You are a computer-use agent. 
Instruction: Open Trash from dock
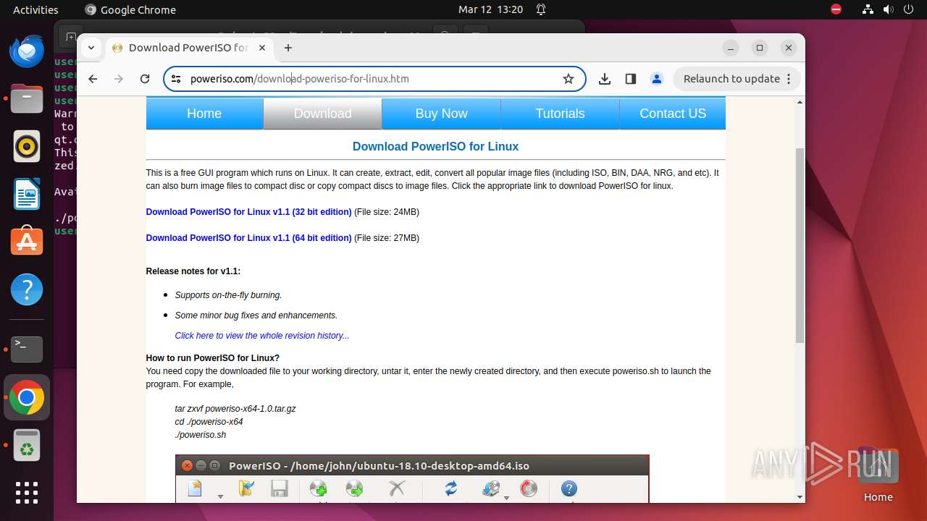[x=27, y=446]
